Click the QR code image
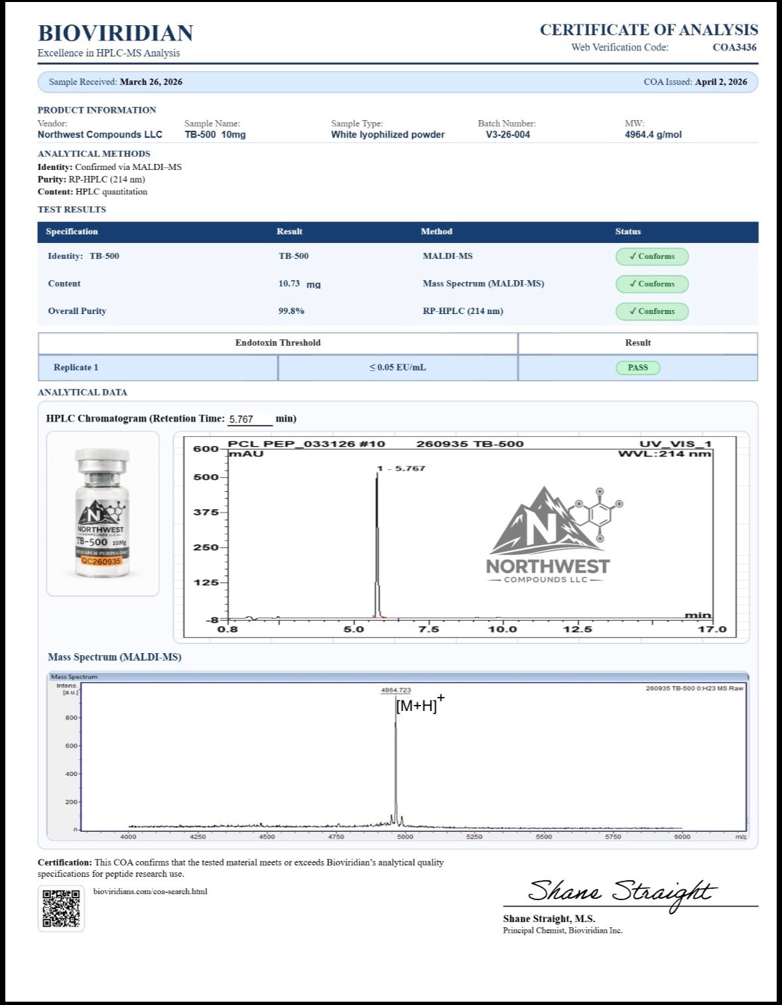Screen dimensions: 782x1005 61,908
